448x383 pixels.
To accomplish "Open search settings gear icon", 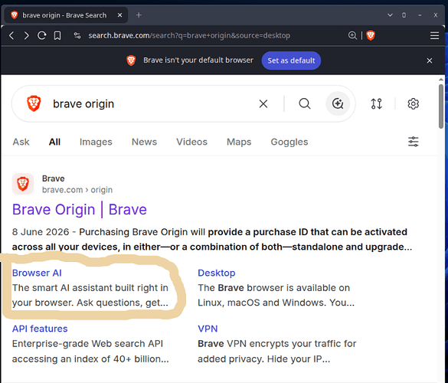I will pyautogui.click(x=413, y=103).
